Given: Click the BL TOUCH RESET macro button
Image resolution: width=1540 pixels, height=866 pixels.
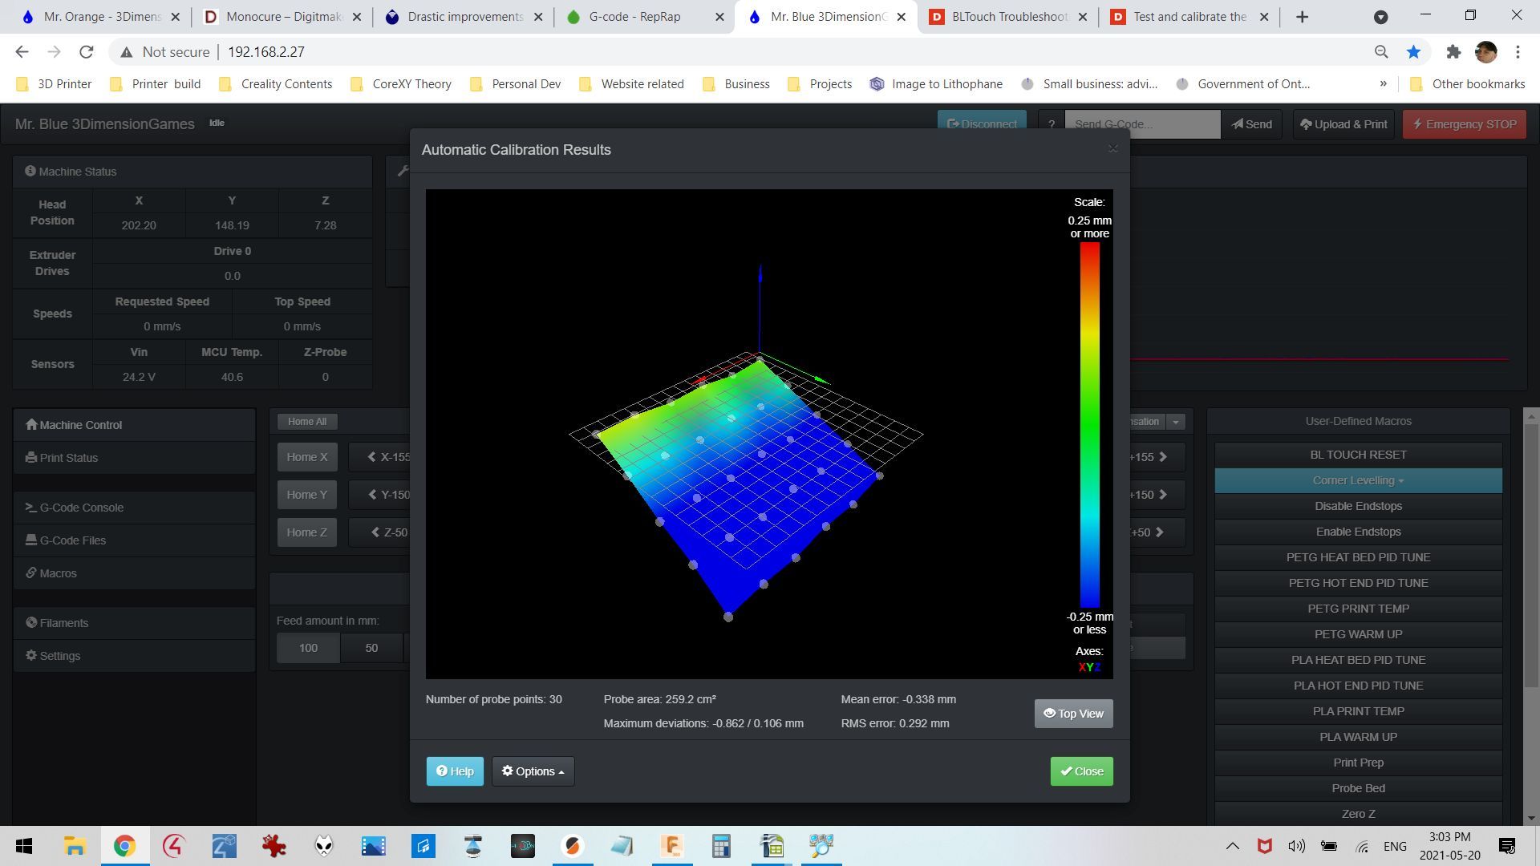Looking at the screenshot, I should pyautogui.click(x=1358, y=454).
